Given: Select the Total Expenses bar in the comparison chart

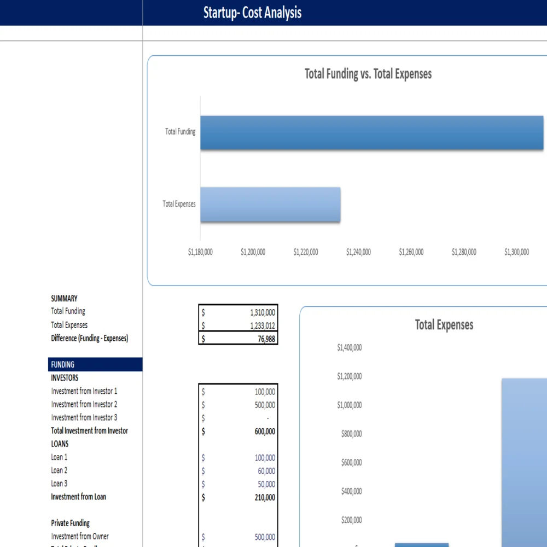Looking at the screenshot, I should tap(270, 205).
